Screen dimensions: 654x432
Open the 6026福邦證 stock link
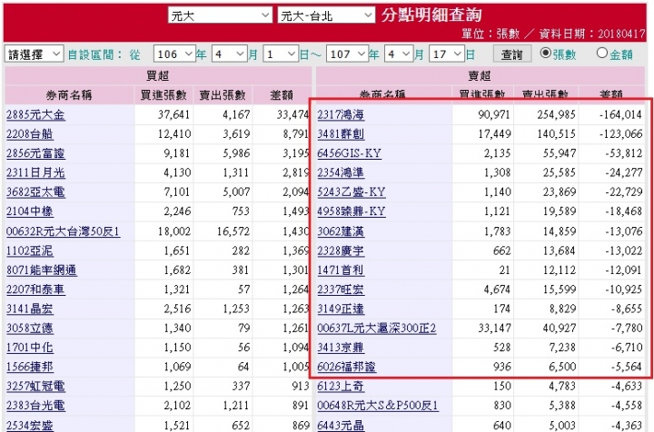pos(346,367)
